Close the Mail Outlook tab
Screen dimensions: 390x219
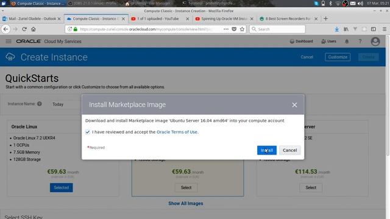pos(59,19)
